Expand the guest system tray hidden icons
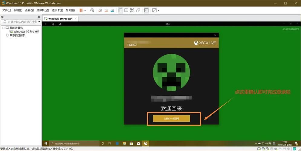 point(256,143)
